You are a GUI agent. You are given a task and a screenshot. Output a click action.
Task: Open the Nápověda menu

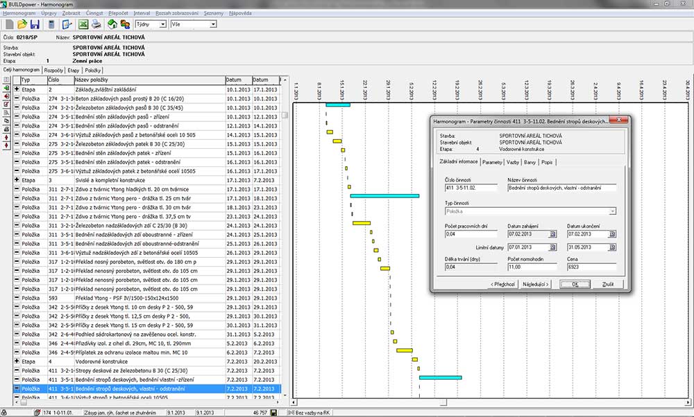click(x=240, y=13)
